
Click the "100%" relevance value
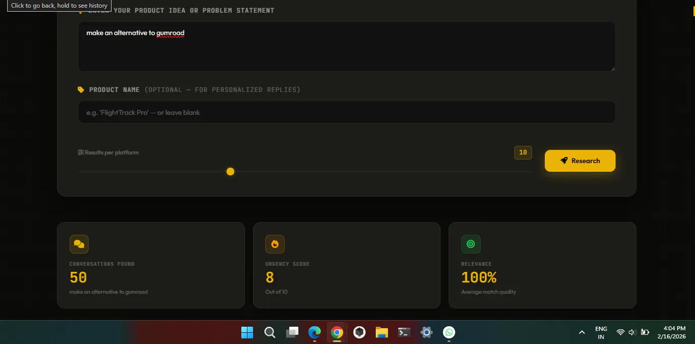(479, 277)
